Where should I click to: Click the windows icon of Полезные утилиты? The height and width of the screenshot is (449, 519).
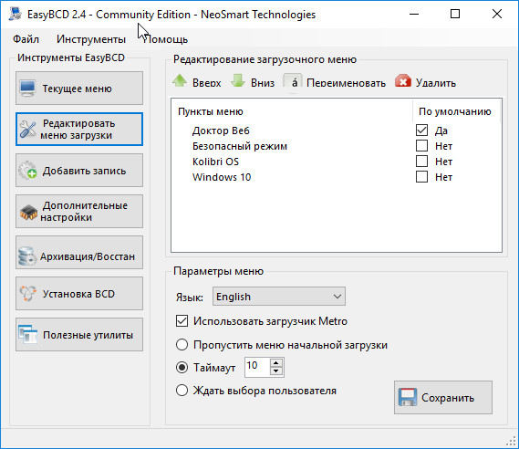(27, 334)
